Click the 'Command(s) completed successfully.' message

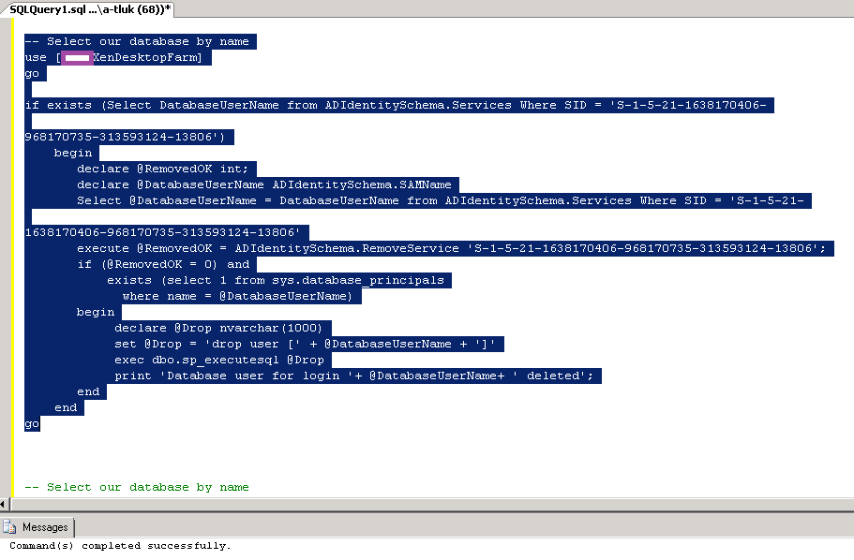(x=120, y=546)
